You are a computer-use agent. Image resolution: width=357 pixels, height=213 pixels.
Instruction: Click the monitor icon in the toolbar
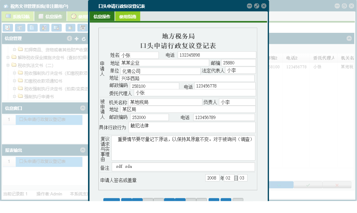56,28
